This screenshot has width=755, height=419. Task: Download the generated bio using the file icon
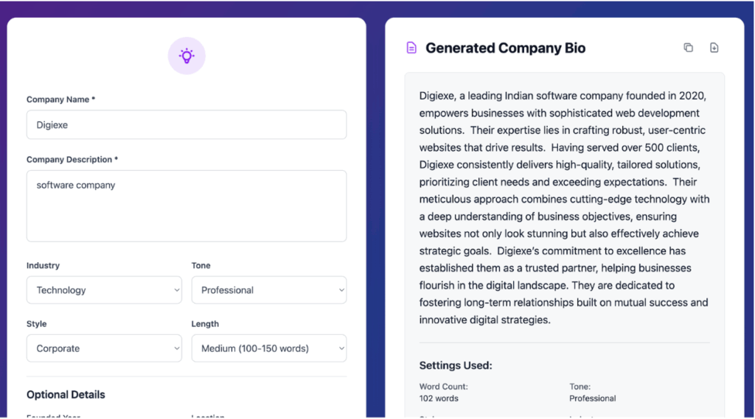coord(714,48)
